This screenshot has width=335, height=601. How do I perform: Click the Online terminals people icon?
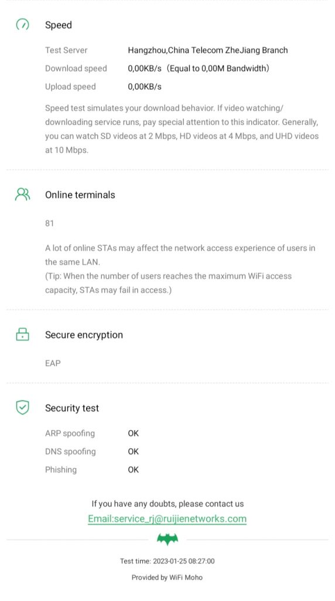[23, 194]
